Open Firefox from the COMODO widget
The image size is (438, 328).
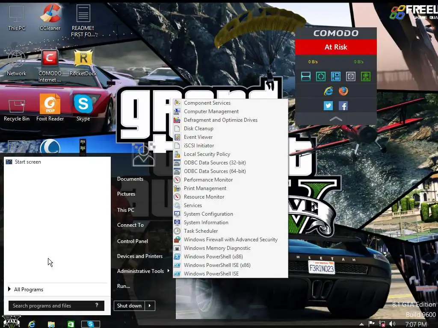(343, 91)
